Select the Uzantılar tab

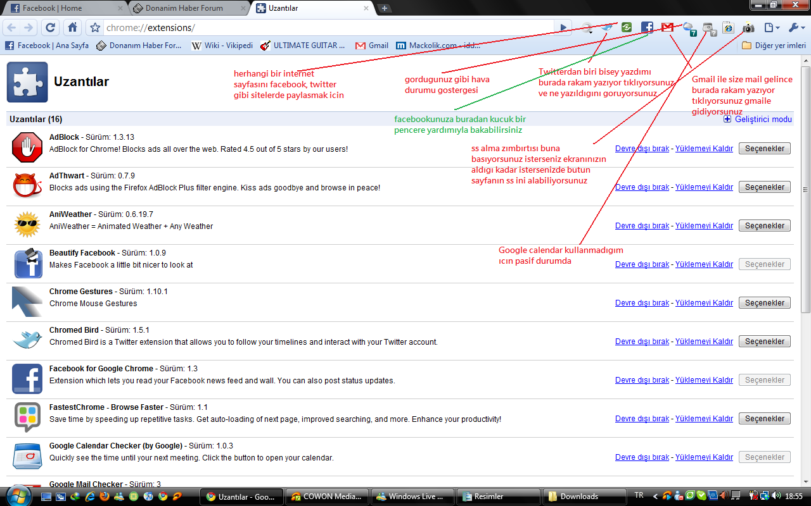click(x=312, y=8)
